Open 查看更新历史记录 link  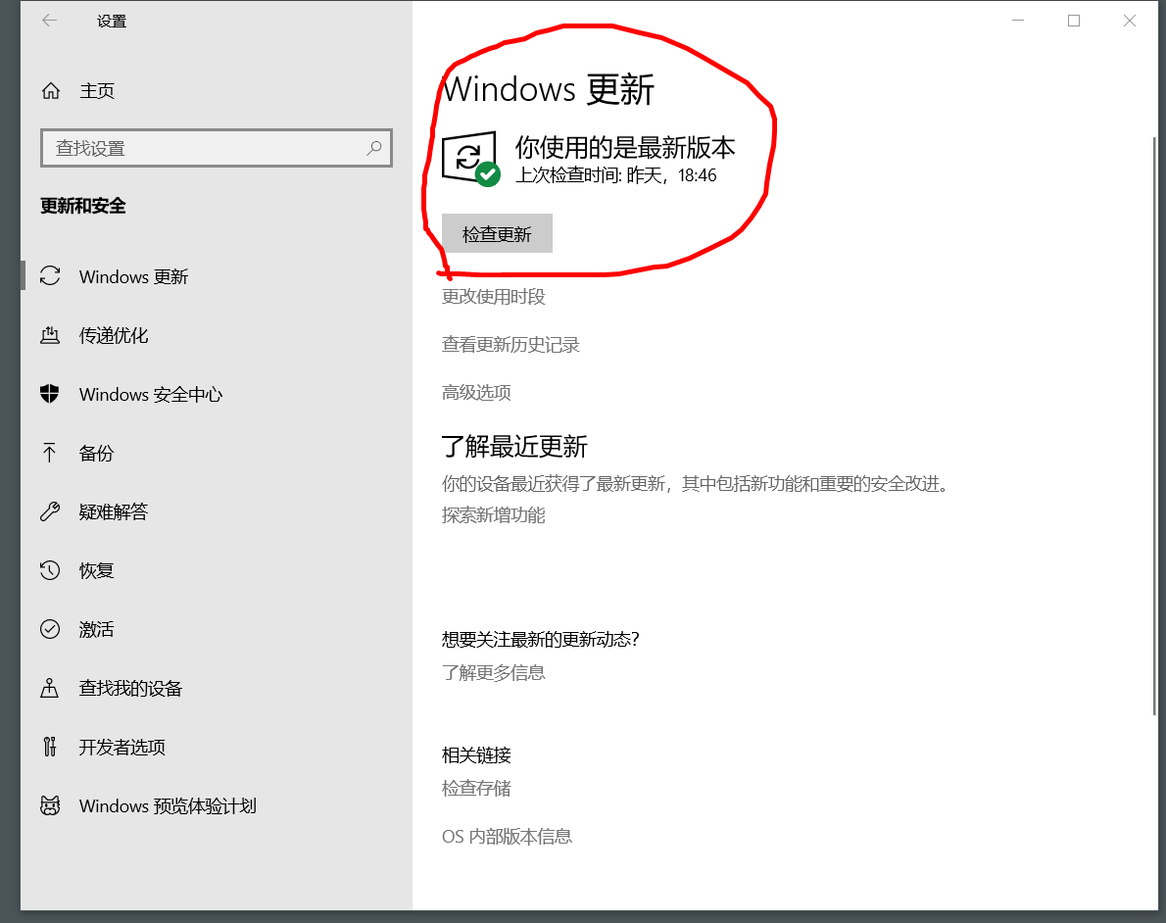pos(510,344)
